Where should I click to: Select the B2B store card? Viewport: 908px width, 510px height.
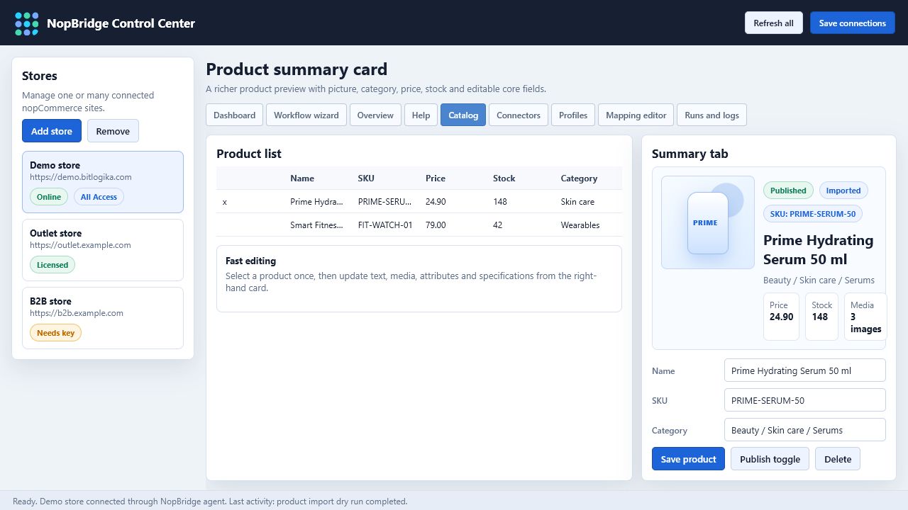click(103, 318)
